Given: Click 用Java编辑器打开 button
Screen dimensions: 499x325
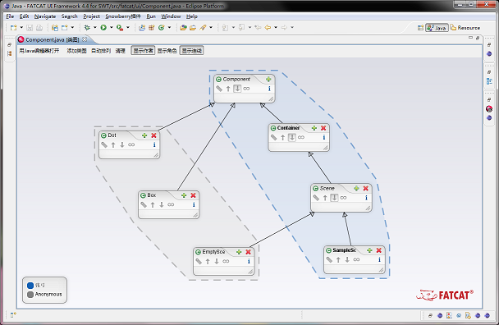Looking at the screenshot, I should (x=39, y=51).
